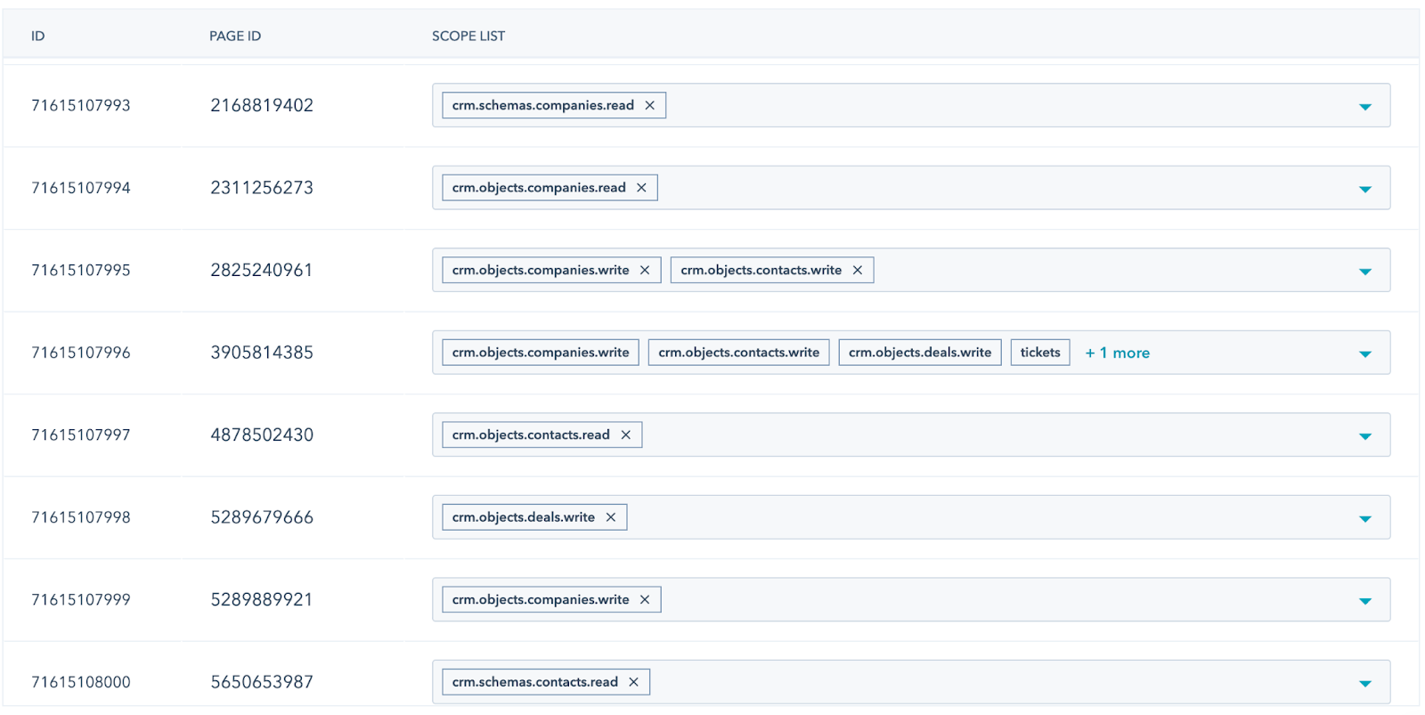Click the crm.objects.companies.read tag label

pos(539,188)
